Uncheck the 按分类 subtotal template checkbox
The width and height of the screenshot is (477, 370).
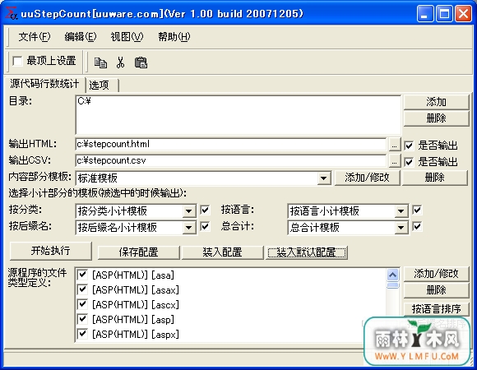pos(205,210)
